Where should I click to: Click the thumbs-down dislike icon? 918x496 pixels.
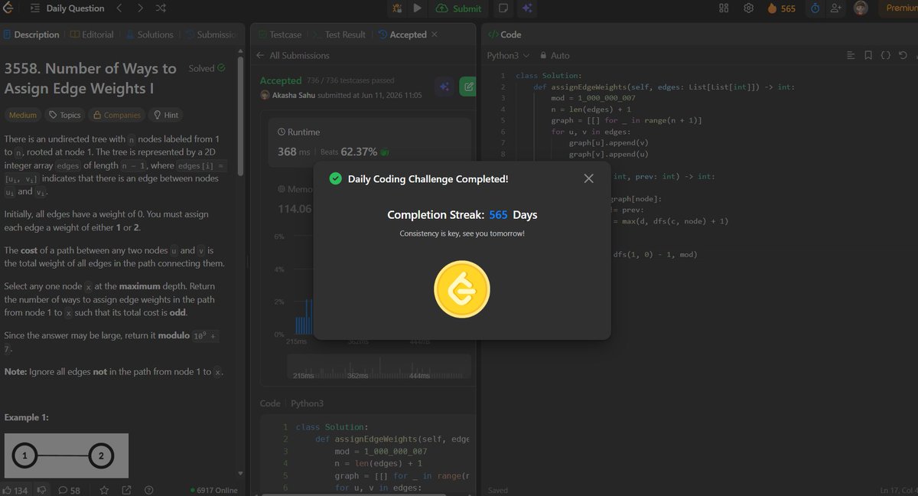pyautogui.click(x=42, y=490)
